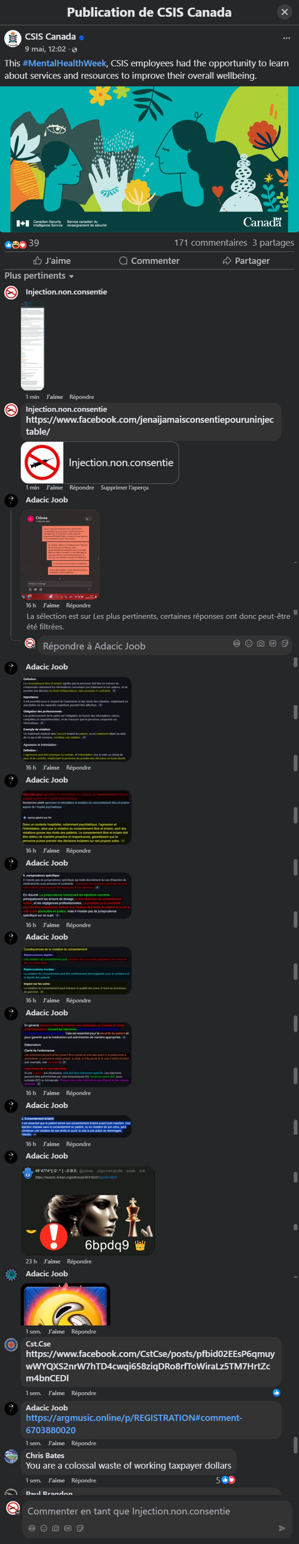
Task: Open the #MentalHealthWeek hashtag
Action: tap(65, 63)
